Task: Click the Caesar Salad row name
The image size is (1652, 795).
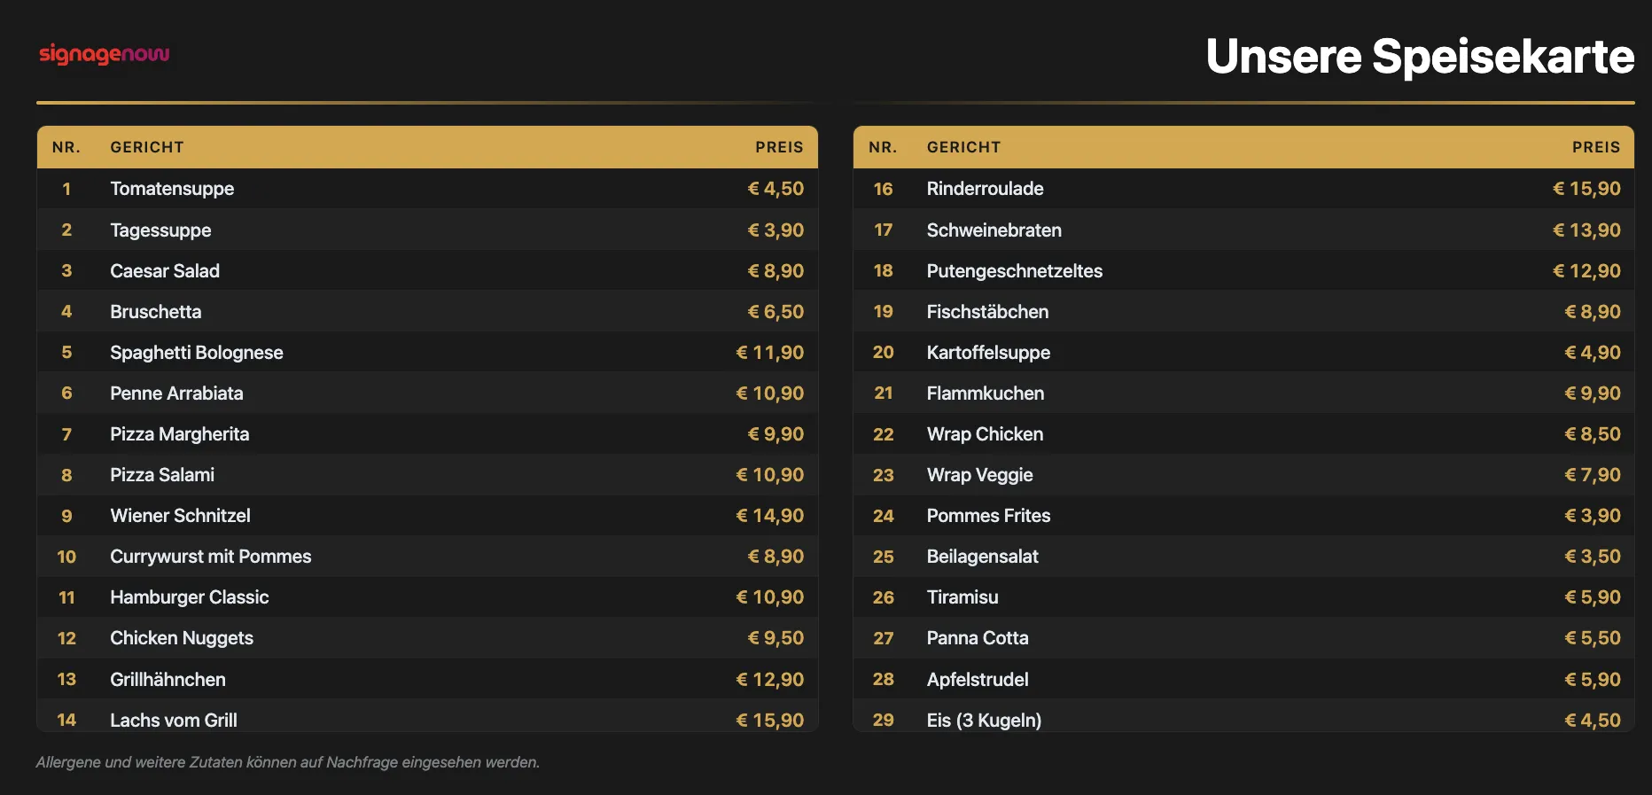Action: click(165, 271)
